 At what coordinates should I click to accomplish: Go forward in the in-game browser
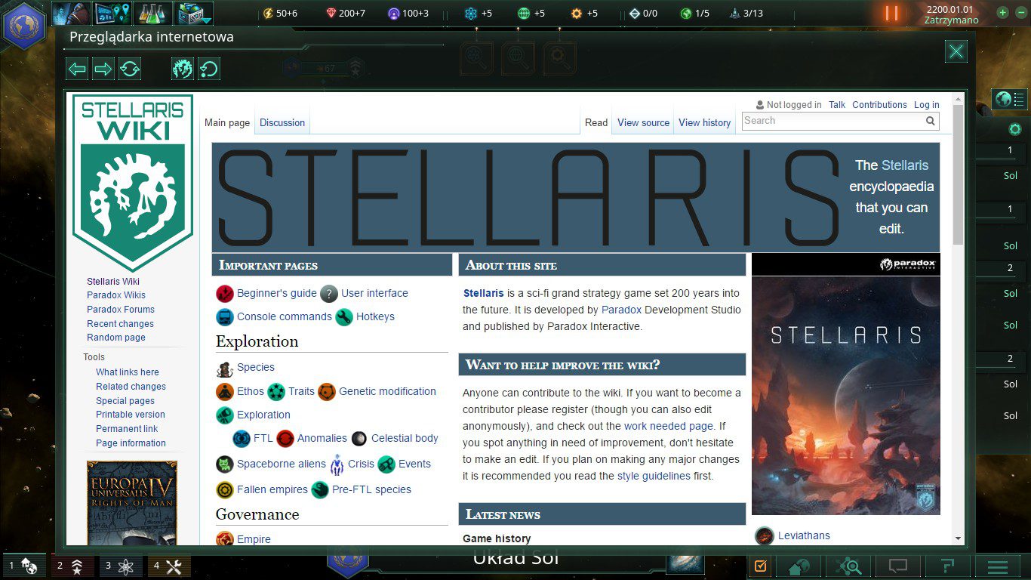point(103,69)
